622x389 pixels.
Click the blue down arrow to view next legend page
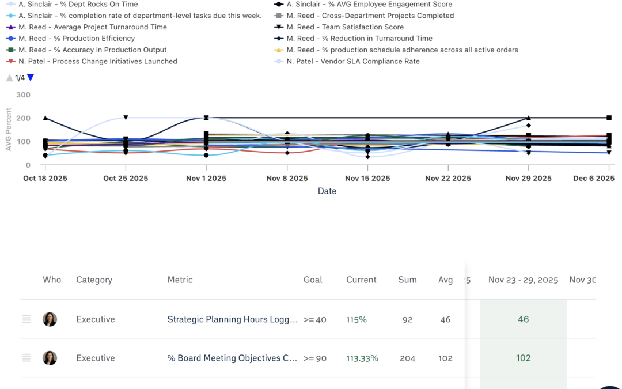tap(30, 77)
